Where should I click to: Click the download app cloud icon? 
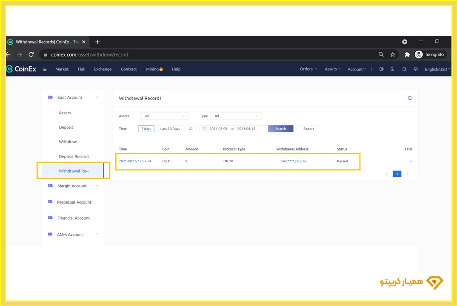(x=416, y=69)
